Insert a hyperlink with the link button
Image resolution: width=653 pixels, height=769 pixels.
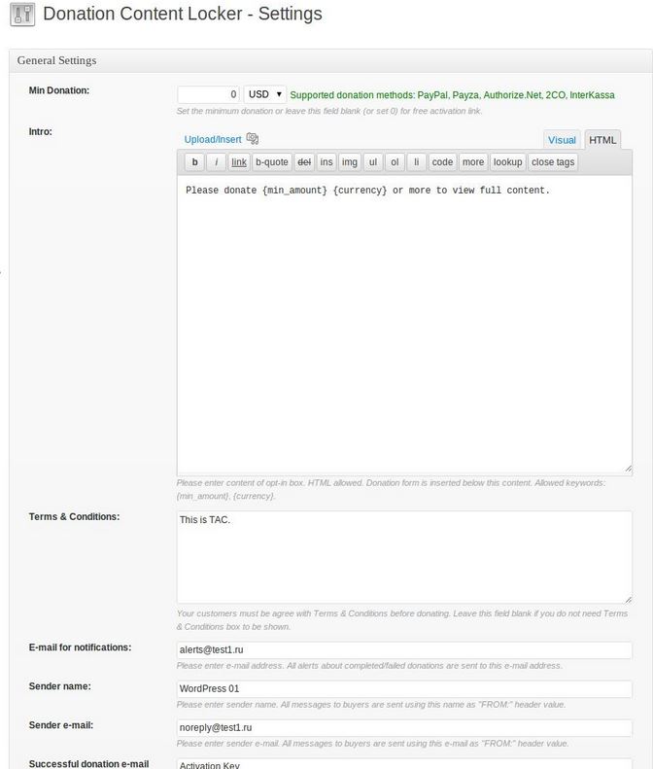click(239, 161)
